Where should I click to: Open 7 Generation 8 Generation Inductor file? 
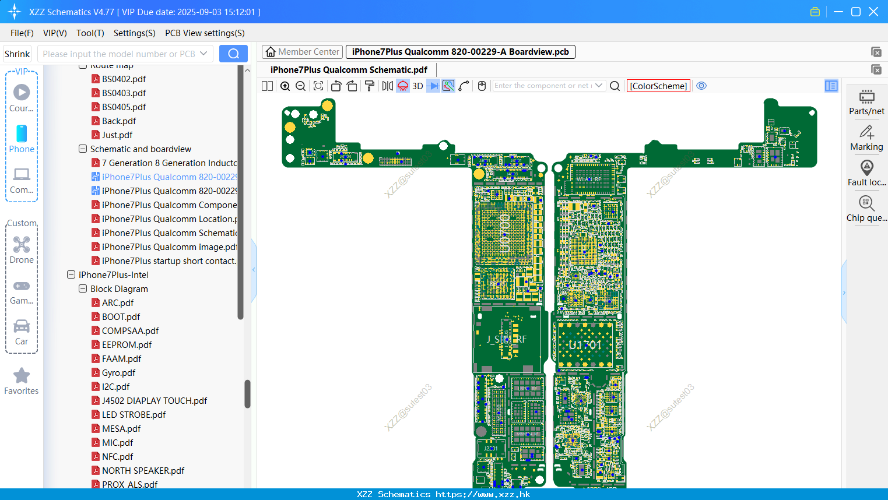click(x=164, y=163)
